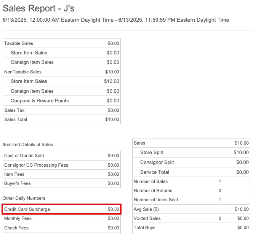253x234 pixels.
Task: Select the Voided Sales row label
Action: pyautogui.click(x=147, y=218)
